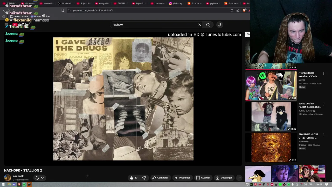Reload the page using refresh icon
The image size is (332, 187).
(14, 10)
